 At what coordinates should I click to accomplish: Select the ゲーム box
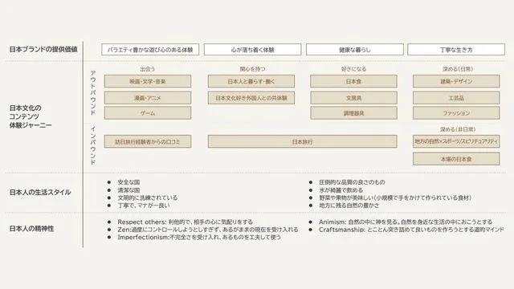click(148, 113)
